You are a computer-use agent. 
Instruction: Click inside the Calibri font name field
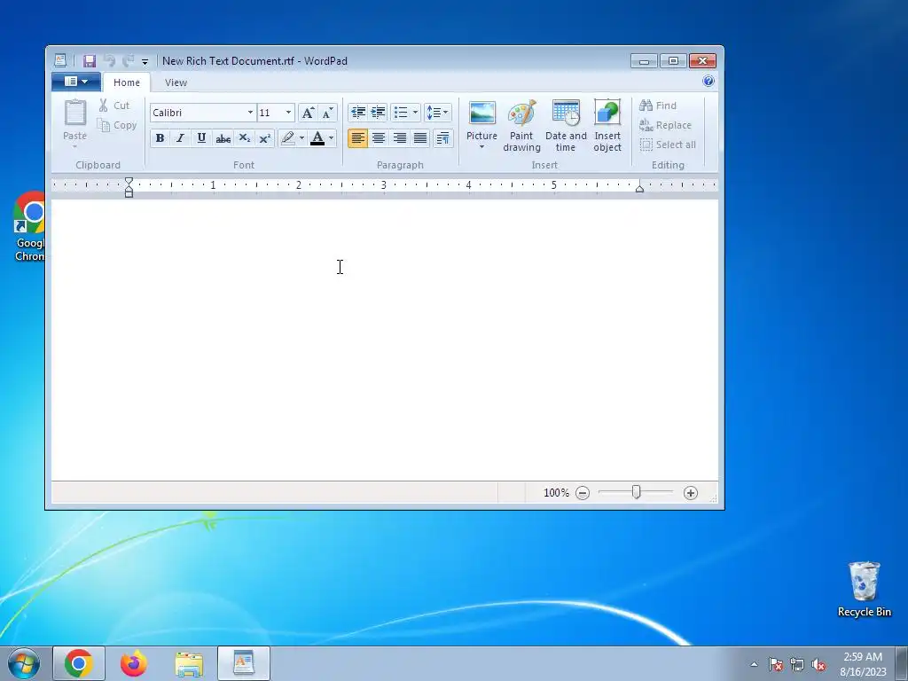coord(197,113)
